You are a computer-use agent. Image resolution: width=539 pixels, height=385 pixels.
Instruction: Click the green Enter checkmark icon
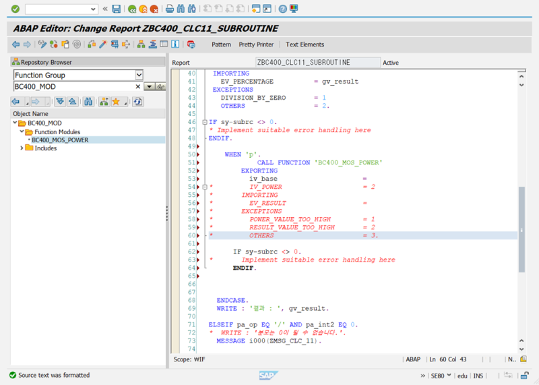pos(15,9)
